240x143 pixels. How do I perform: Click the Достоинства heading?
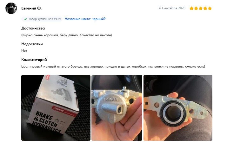point(33,28)
